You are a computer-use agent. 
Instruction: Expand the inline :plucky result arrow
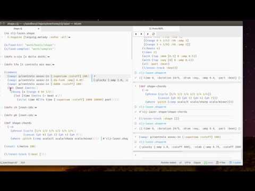[x=95, y=76]
